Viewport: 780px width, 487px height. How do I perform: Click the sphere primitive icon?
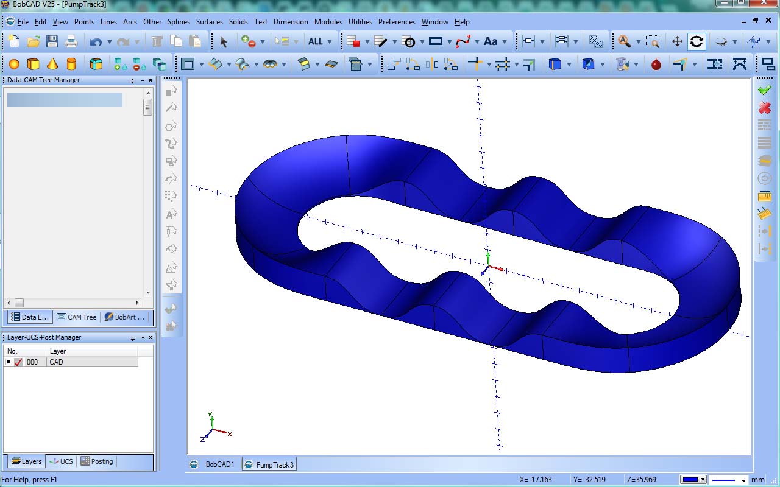[x=14, y=64]
